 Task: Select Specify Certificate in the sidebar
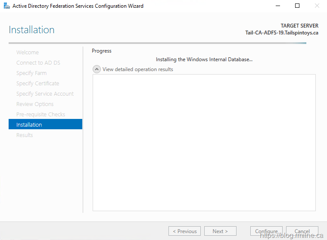click(x=38, y=84)
